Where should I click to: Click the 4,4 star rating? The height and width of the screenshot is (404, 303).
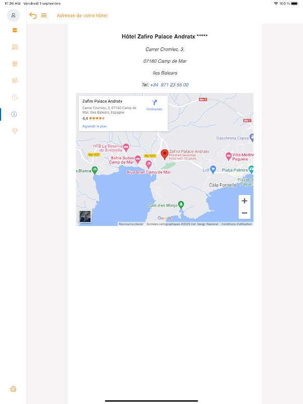pyautogui.click(x=94, y=118)
